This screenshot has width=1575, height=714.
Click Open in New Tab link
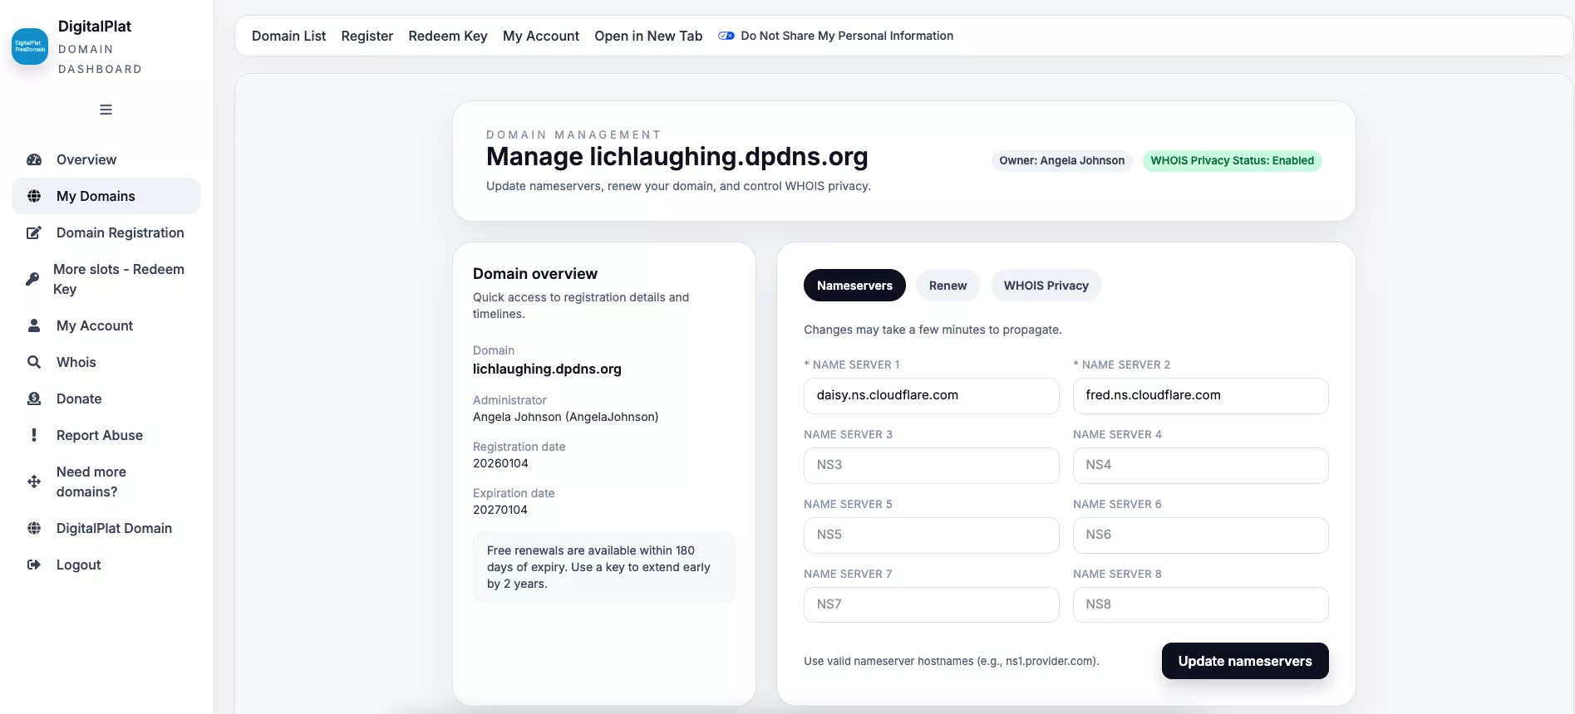click(648, 36)
